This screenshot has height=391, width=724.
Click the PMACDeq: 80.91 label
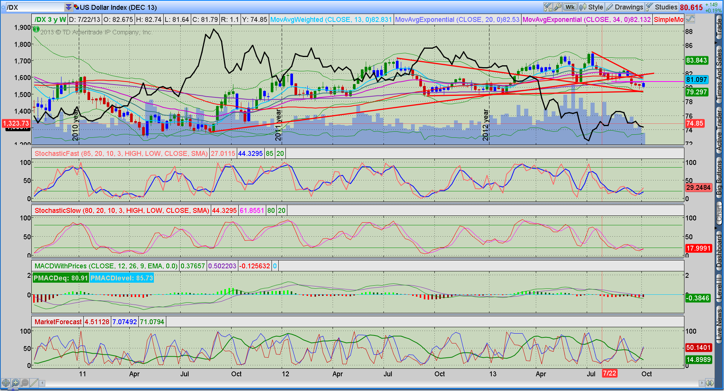[x=60, y=278]
